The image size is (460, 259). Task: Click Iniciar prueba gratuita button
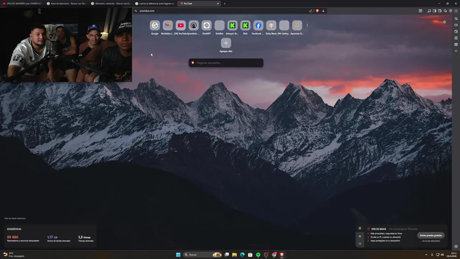tap(431, 235)
